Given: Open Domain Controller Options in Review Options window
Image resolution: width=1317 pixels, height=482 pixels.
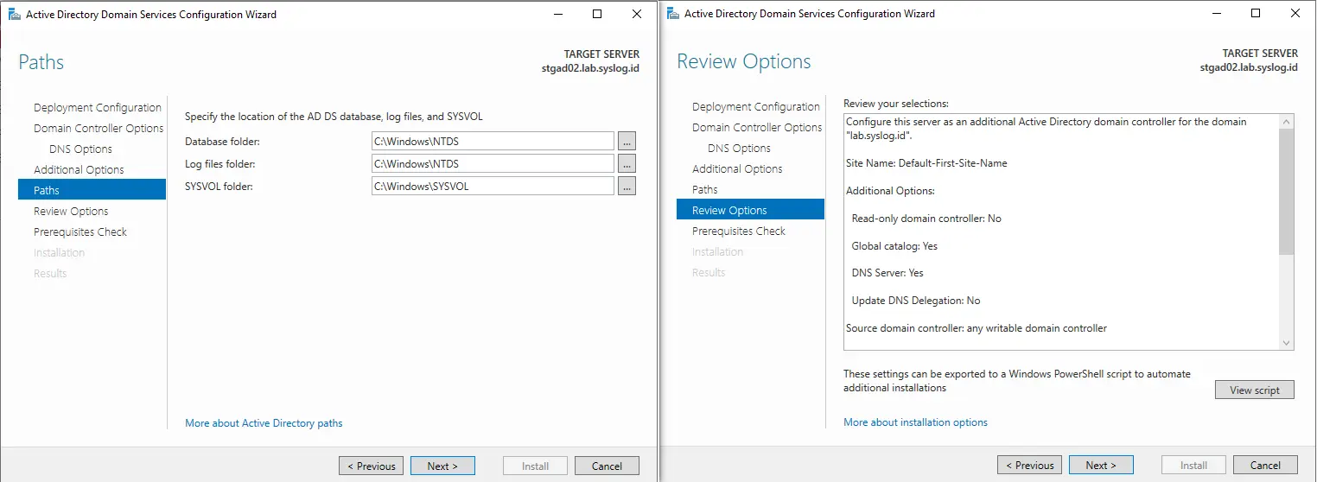Looking at the screenshot, I should coord(757,128).
